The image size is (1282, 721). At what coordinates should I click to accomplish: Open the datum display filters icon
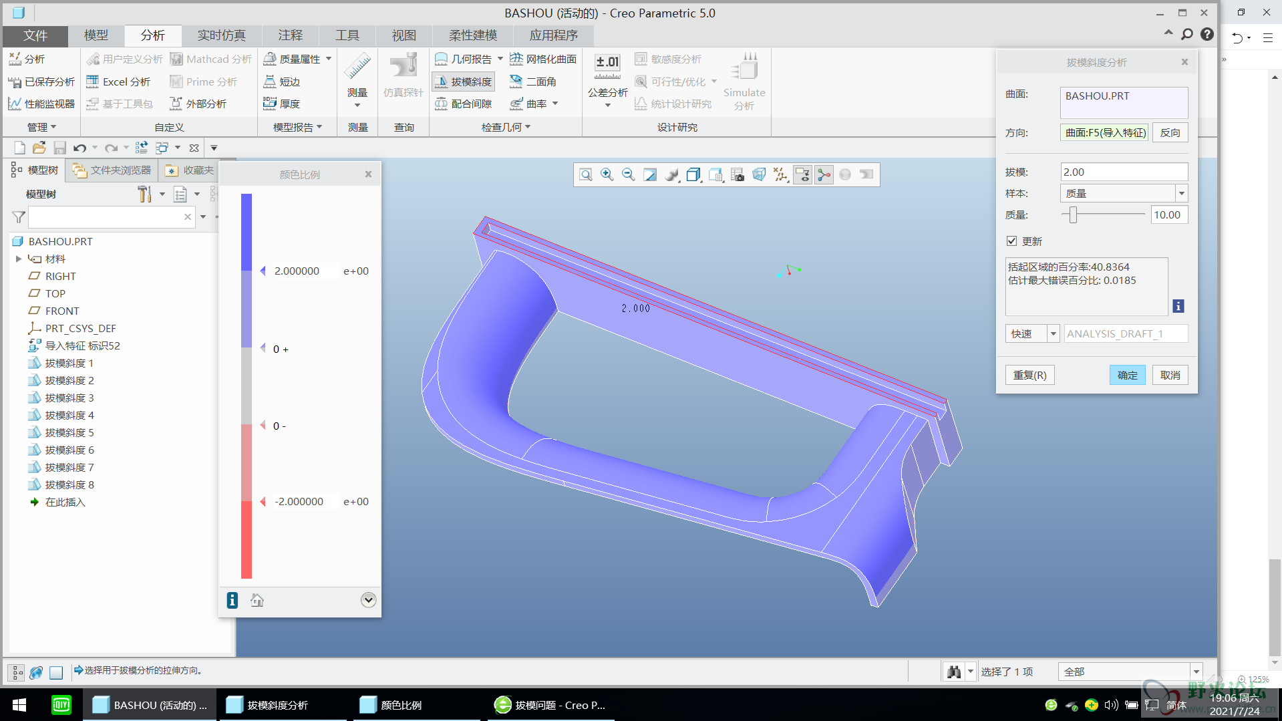click(x=780, y=175)
